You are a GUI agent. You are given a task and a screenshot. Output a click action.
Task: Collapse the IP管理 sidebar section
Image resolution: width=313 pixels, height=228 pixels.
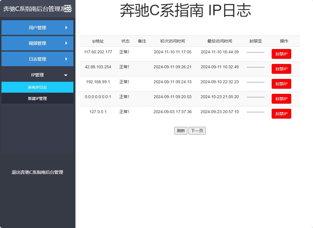[x=37, y=75]
